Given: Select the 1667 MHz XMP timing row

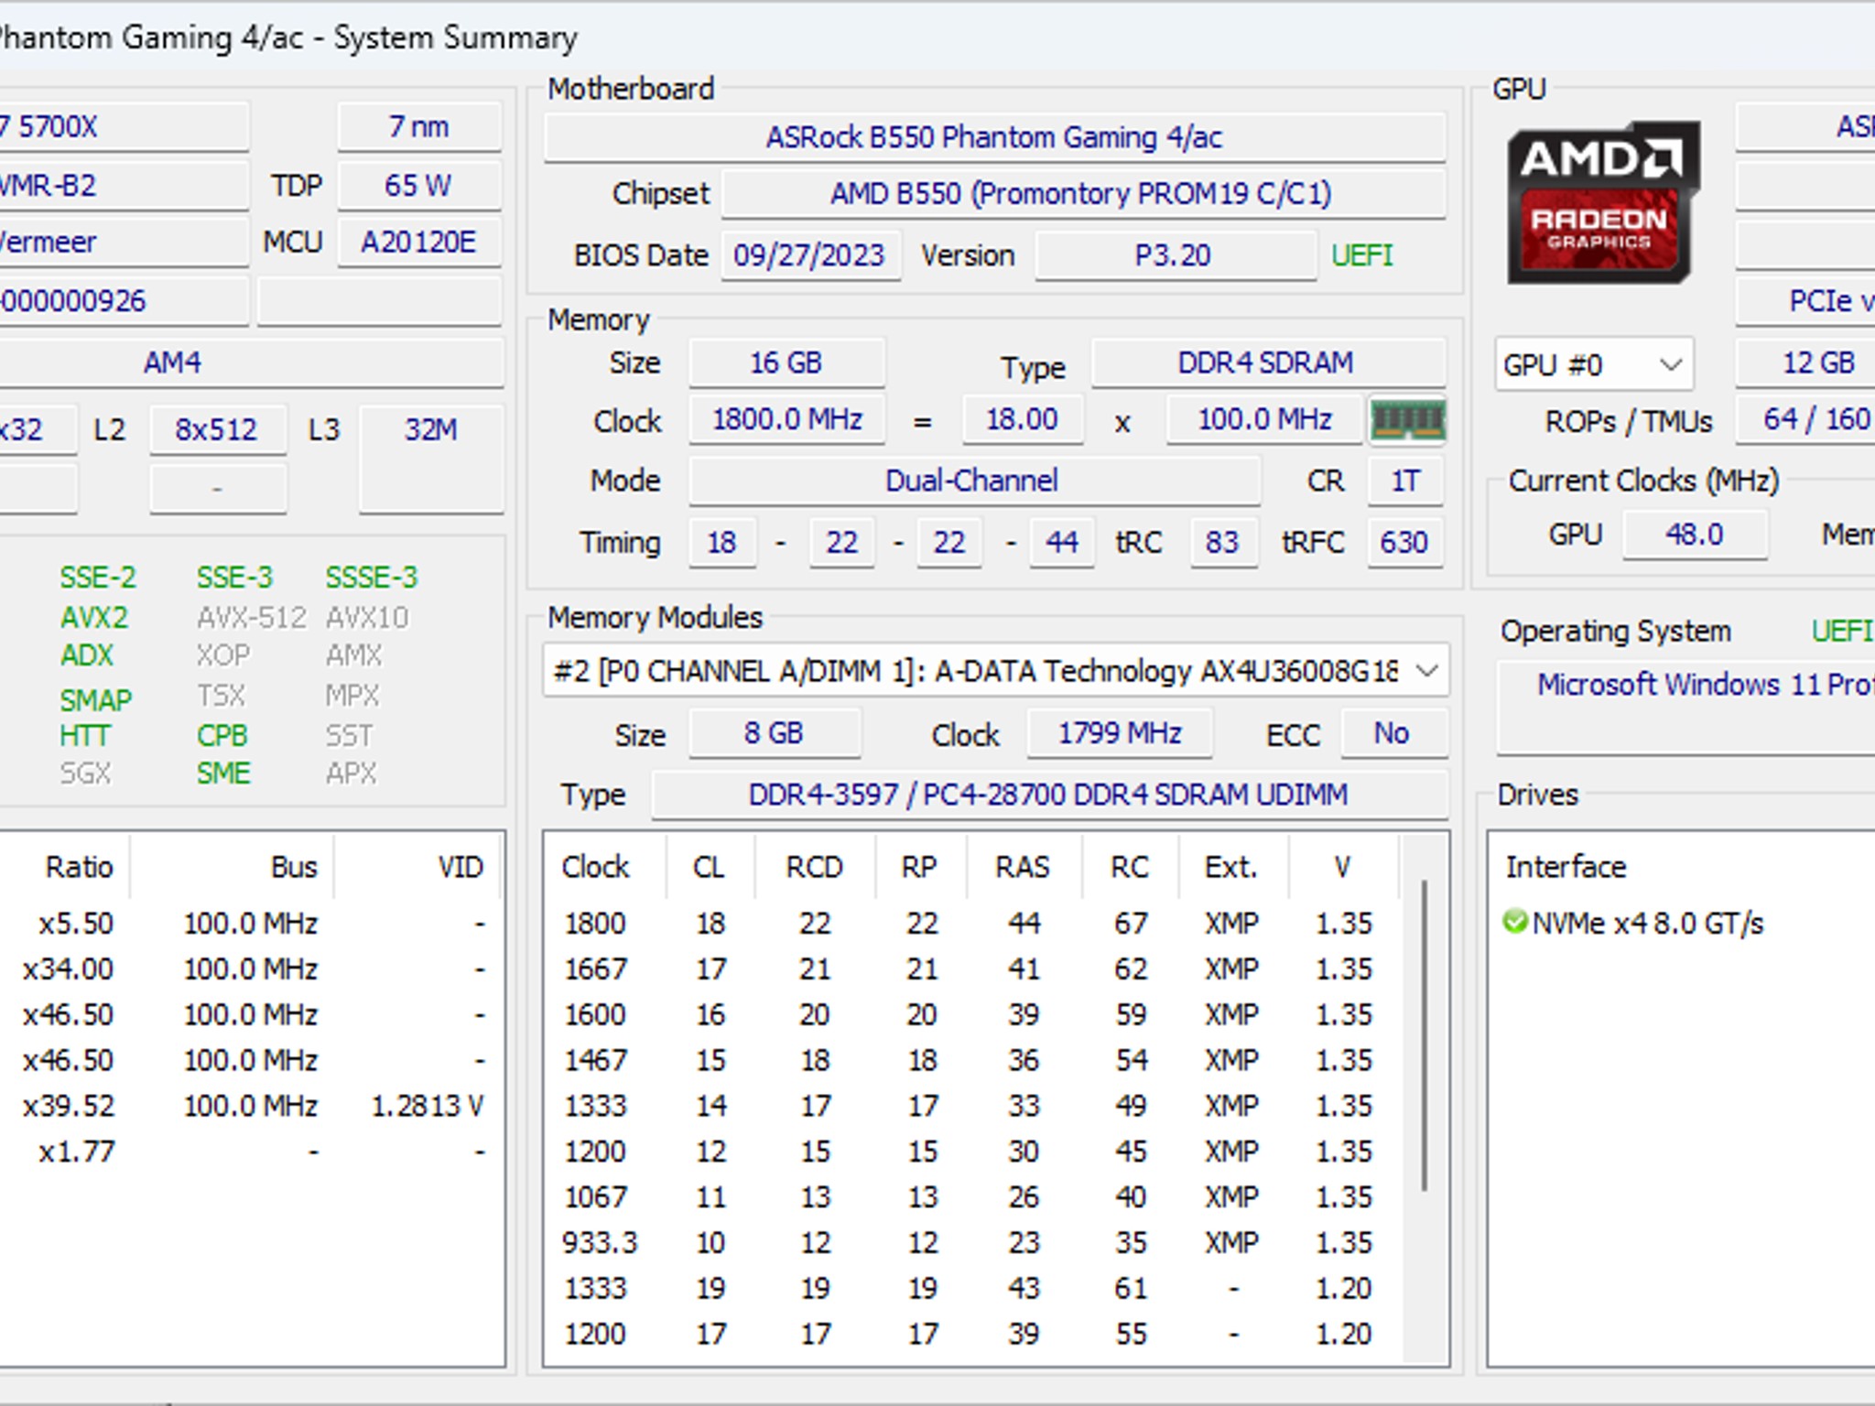Looking at the screenshot, I should click(x=972, y=968).
